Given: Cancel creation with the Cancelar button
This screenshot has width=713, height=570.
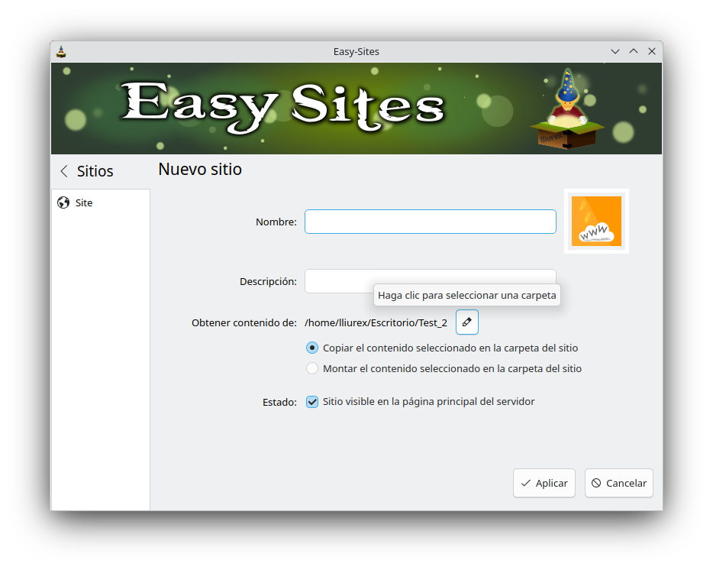Looking at the screenshot, I should coord(618,483).
